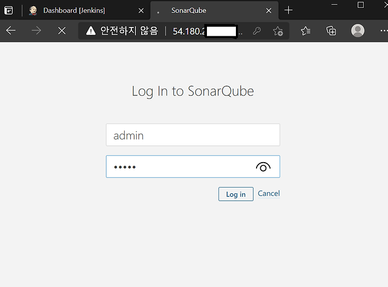Add this page to favorites

(x=278, y=31)
